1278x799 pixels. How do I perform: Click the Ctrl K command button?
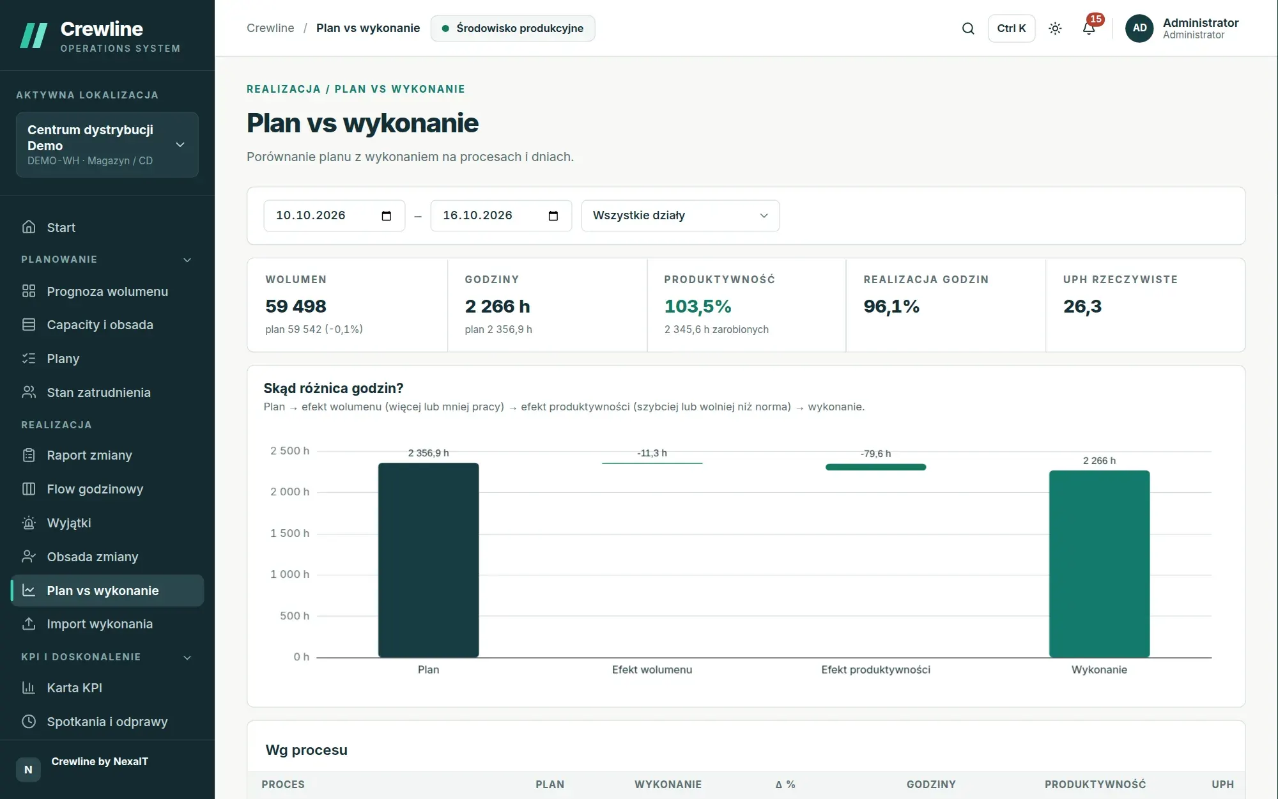tap(1012, 28)
